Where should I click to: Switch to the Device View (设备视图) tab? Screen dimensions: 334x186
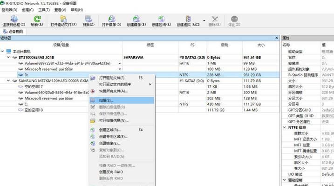pyautogui.click(x=13, y=32)
